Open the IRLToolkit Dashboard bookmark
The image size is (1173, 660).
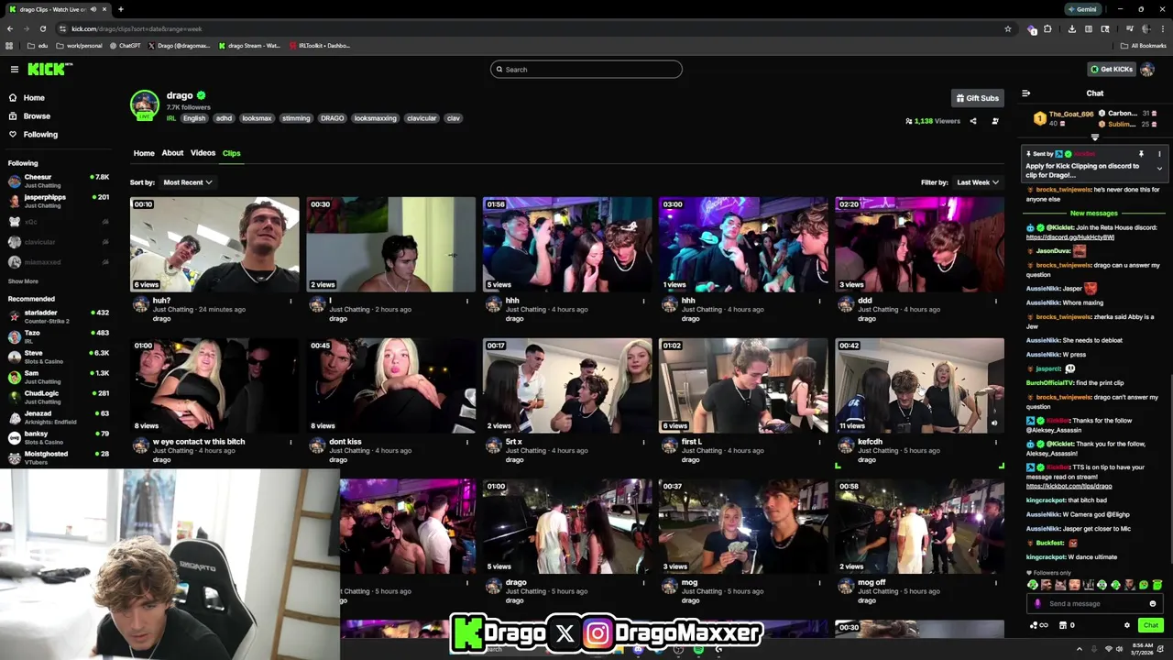pos(319,46)
